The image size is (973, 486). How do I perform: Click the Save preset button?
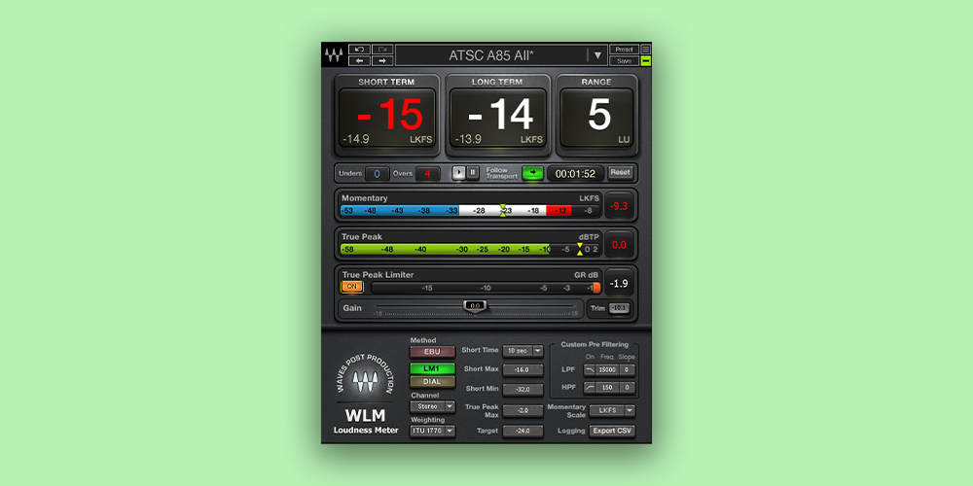click(624, 60)
